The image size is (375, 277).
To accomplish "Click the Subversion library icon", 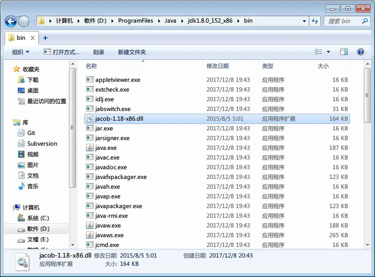I will click(x=21, y=143).
